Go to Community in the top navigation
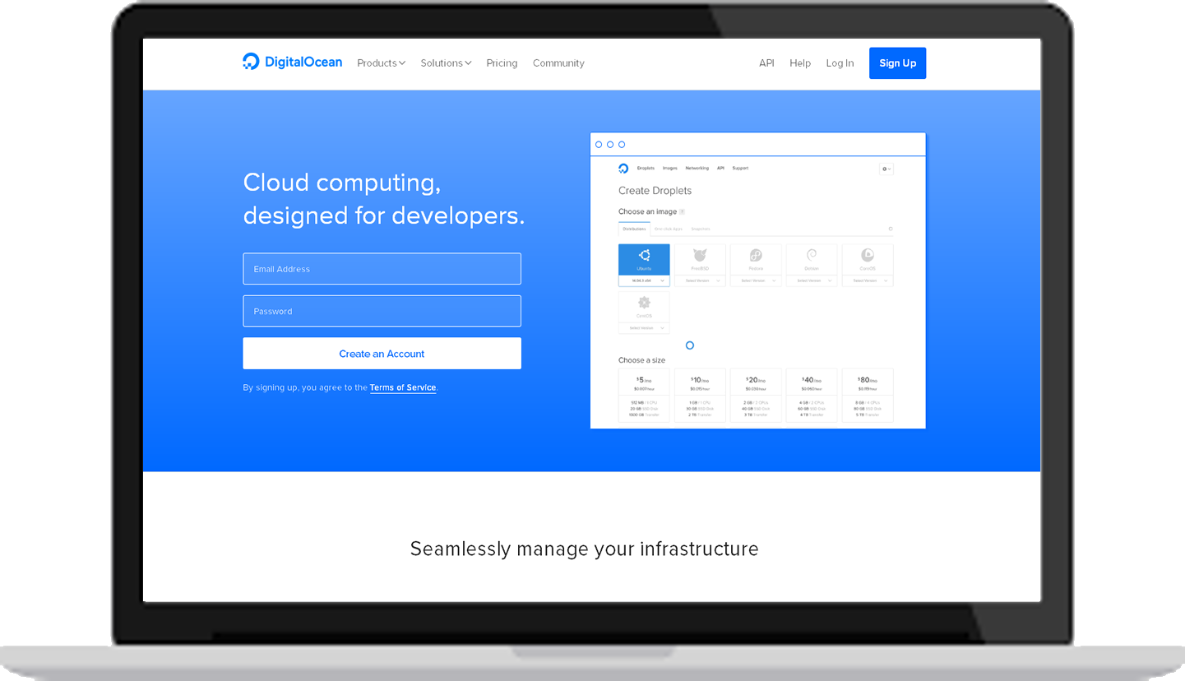 (x=558, y=63)
